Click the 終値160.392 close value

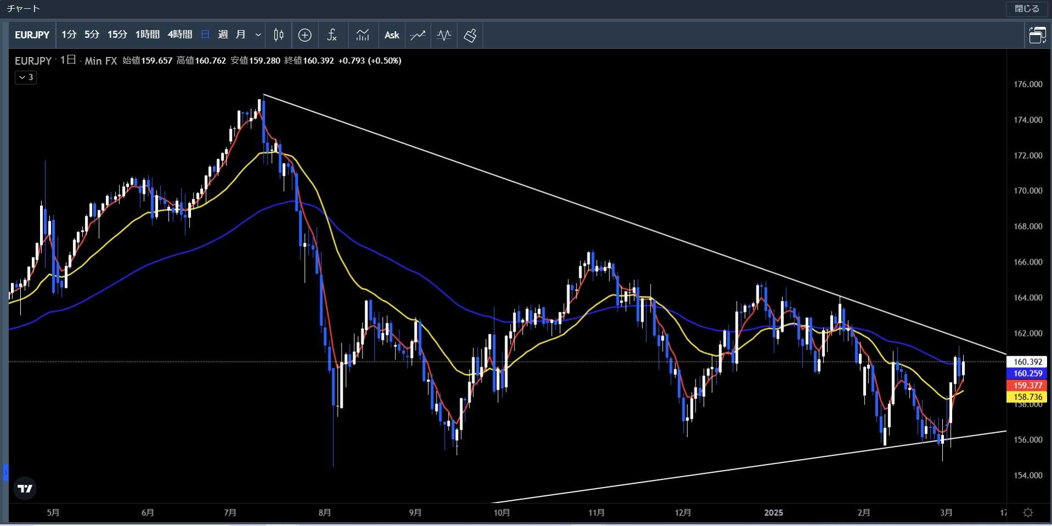[x=309, y=61]
